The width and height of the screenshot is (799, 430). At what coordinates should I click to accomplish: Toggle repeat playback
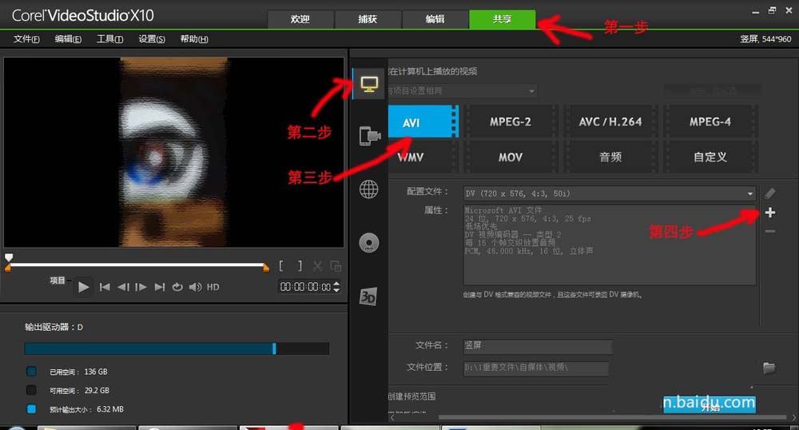[x=177, y=288]
